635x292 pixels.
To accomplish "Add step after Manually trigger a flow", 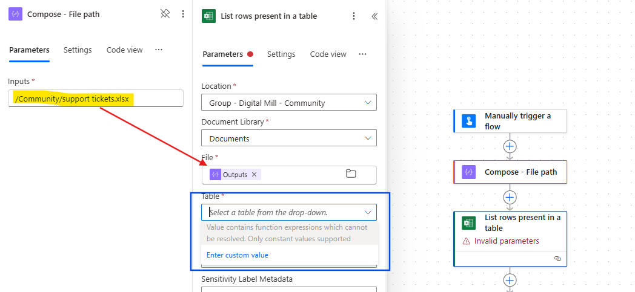I will pos(510,146).
